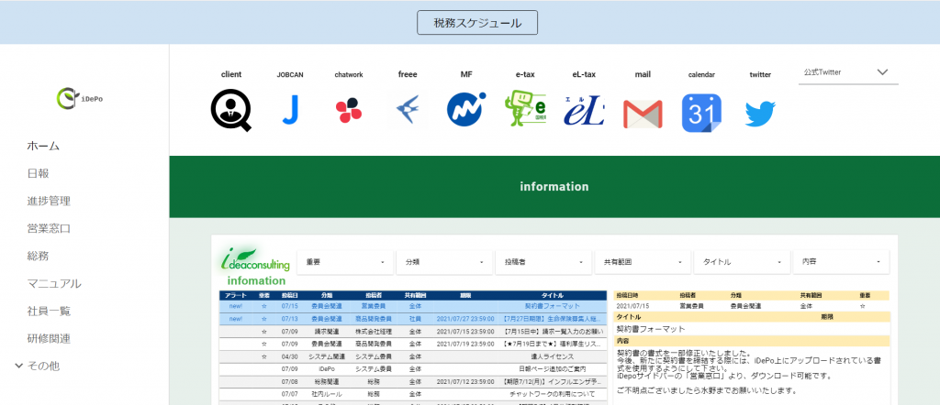Open the 社員一覧 sidebar link
The image size is (940, 405).
pyautogui.click(x=49, y=311)
